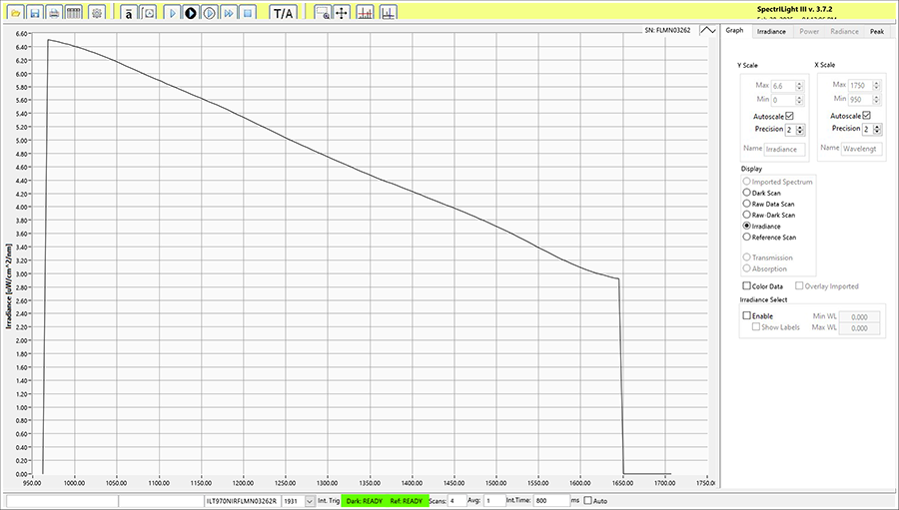Click the four-arrow pan tool
The width and height of the screenshot is (899, 510).
pos(342,14)
